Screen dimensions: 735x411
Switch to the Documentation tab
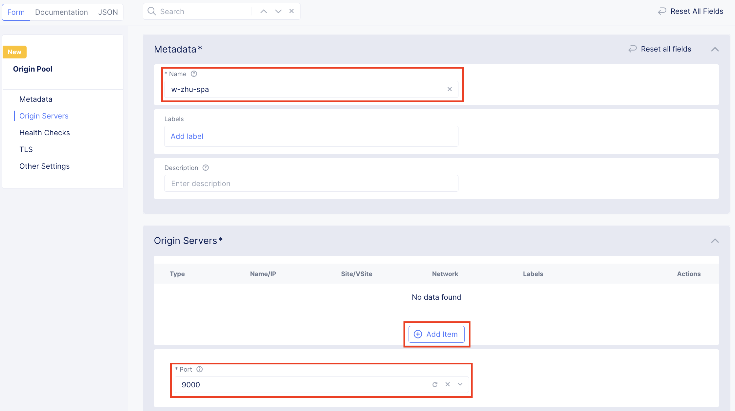coord(61,12)
